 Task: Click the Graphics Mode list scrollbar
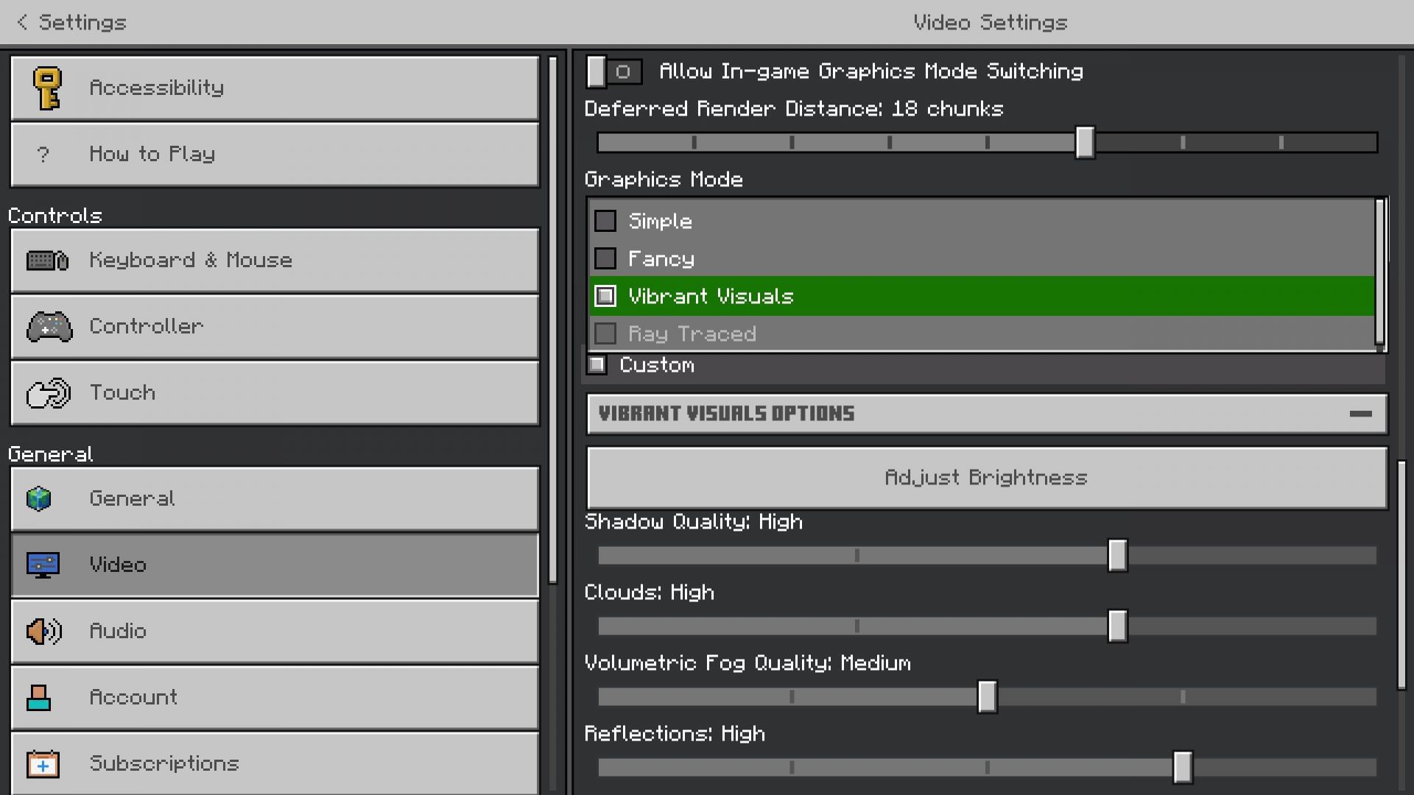[x=1380, y=272]
